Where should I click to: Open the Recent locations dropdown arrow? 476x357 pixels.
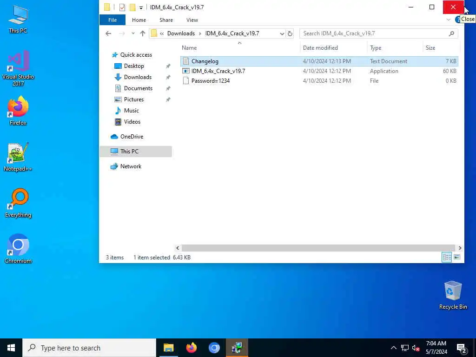[x=133, y=33]
